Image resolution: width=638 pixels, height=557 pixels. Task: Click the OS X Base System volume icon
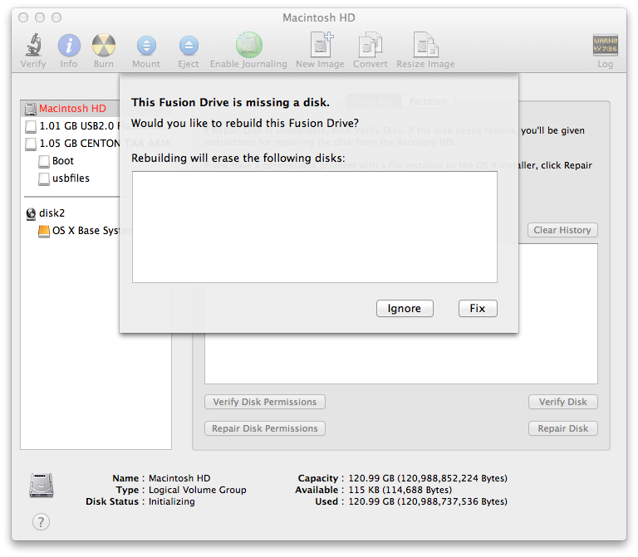click(44, 232)
